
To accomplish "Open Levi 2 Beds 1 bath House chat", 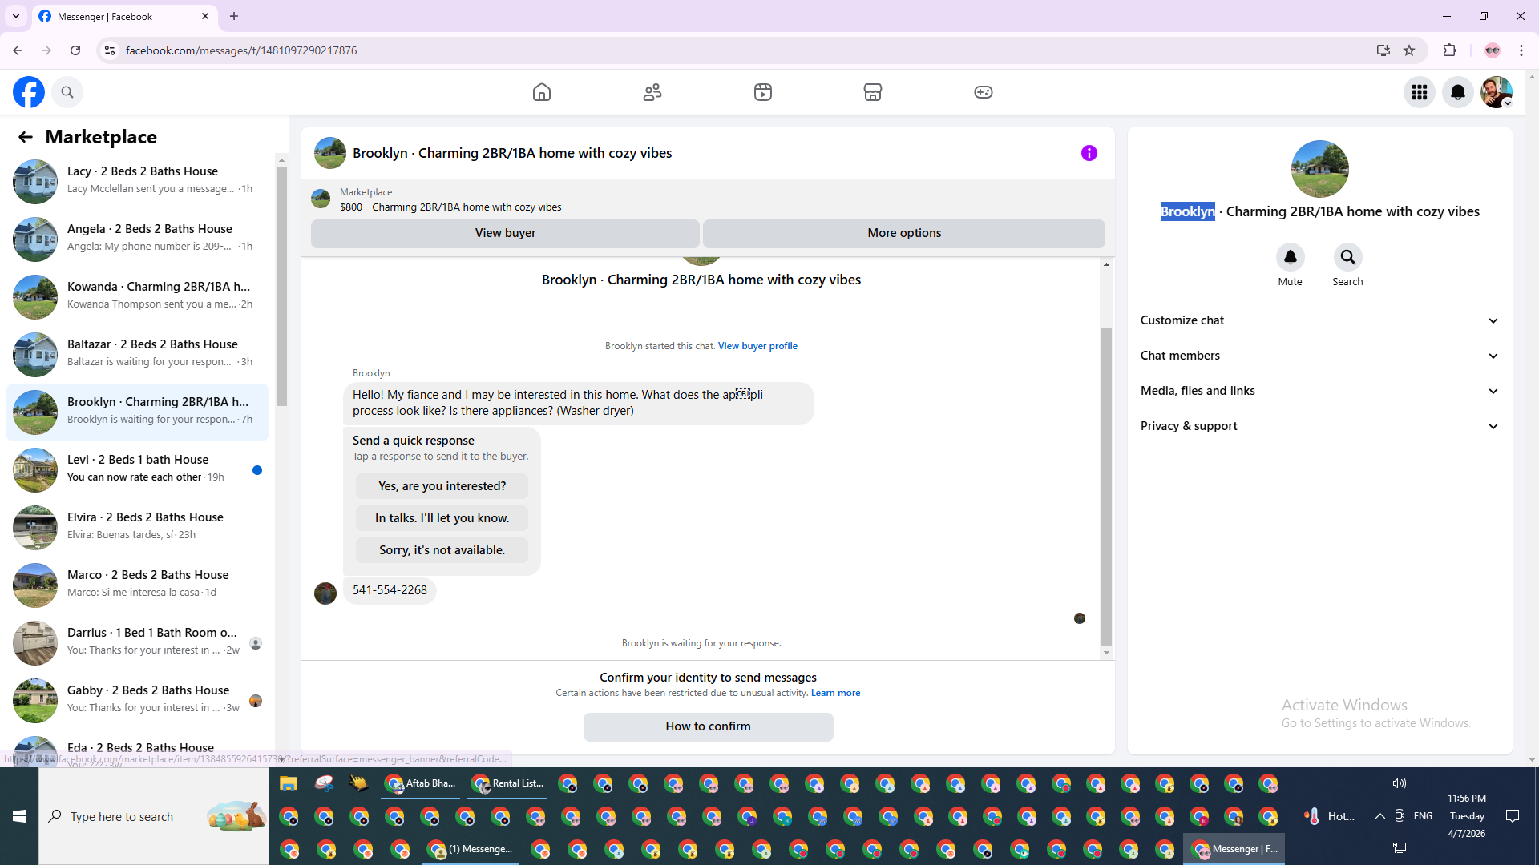I will tap(138, 469).
